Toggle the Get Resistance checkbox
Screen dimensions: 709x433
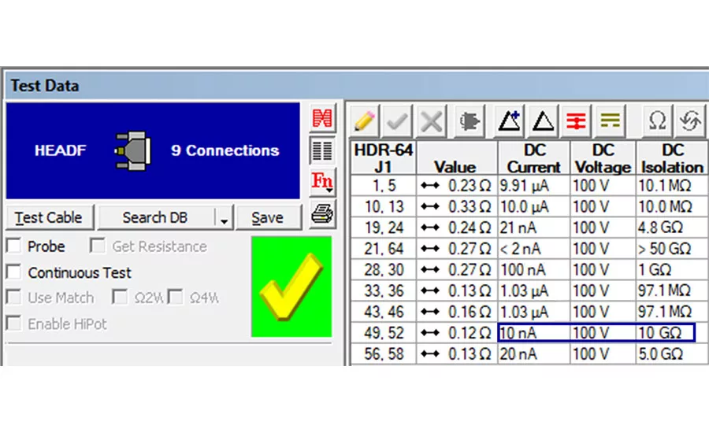[97, 246]
